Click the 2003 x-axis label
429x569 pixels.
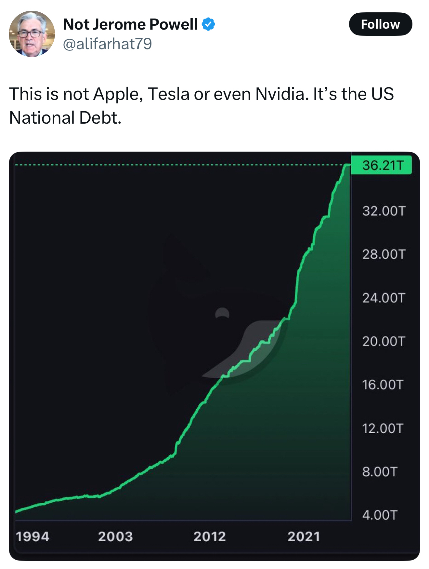(x=115, y=536)
